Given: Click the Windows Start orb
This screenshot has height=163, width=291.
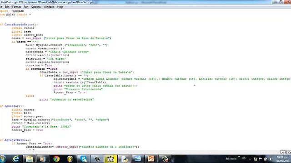Looking at the screenshot, I should pos(3,159).
